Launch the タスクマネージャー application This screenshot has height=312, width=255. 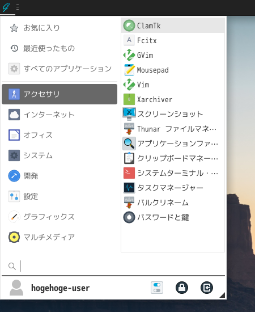173,188
